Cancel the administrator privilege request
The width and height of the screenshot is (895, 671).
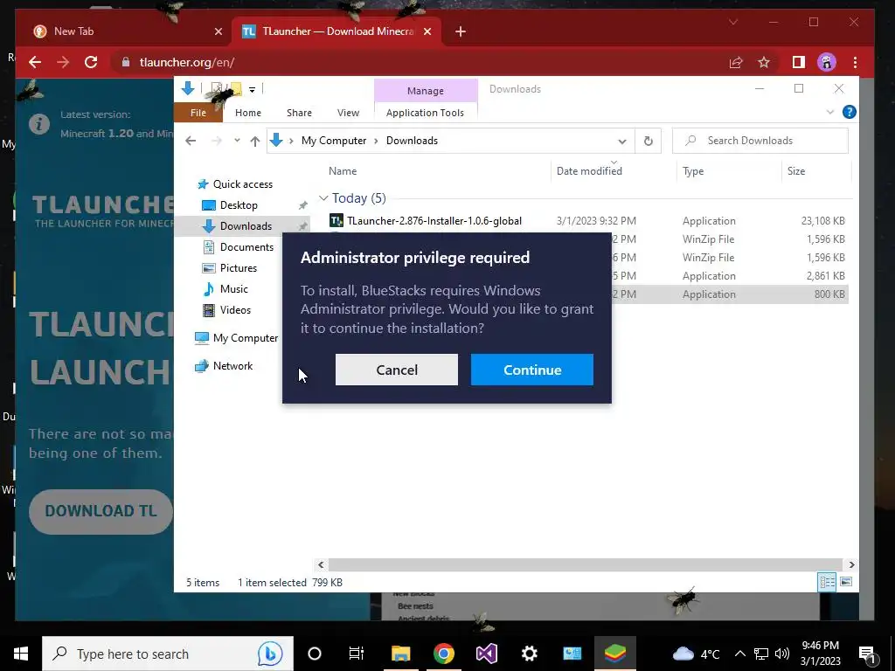[x=397, y=370]
